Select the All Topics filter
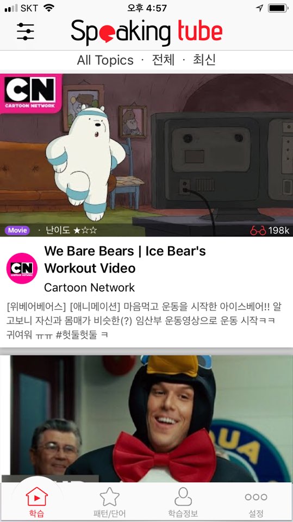The image size is (293, 522). (105, 60)
